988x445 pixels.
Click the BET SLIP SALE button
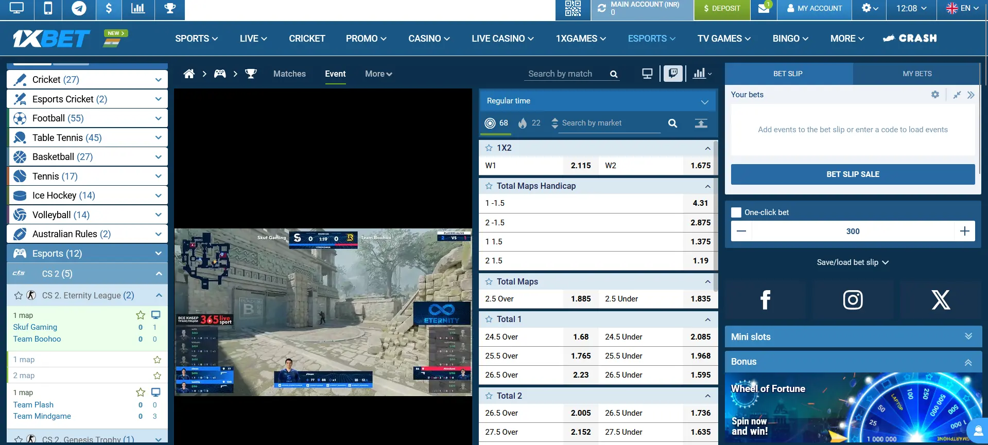point(853,174)
